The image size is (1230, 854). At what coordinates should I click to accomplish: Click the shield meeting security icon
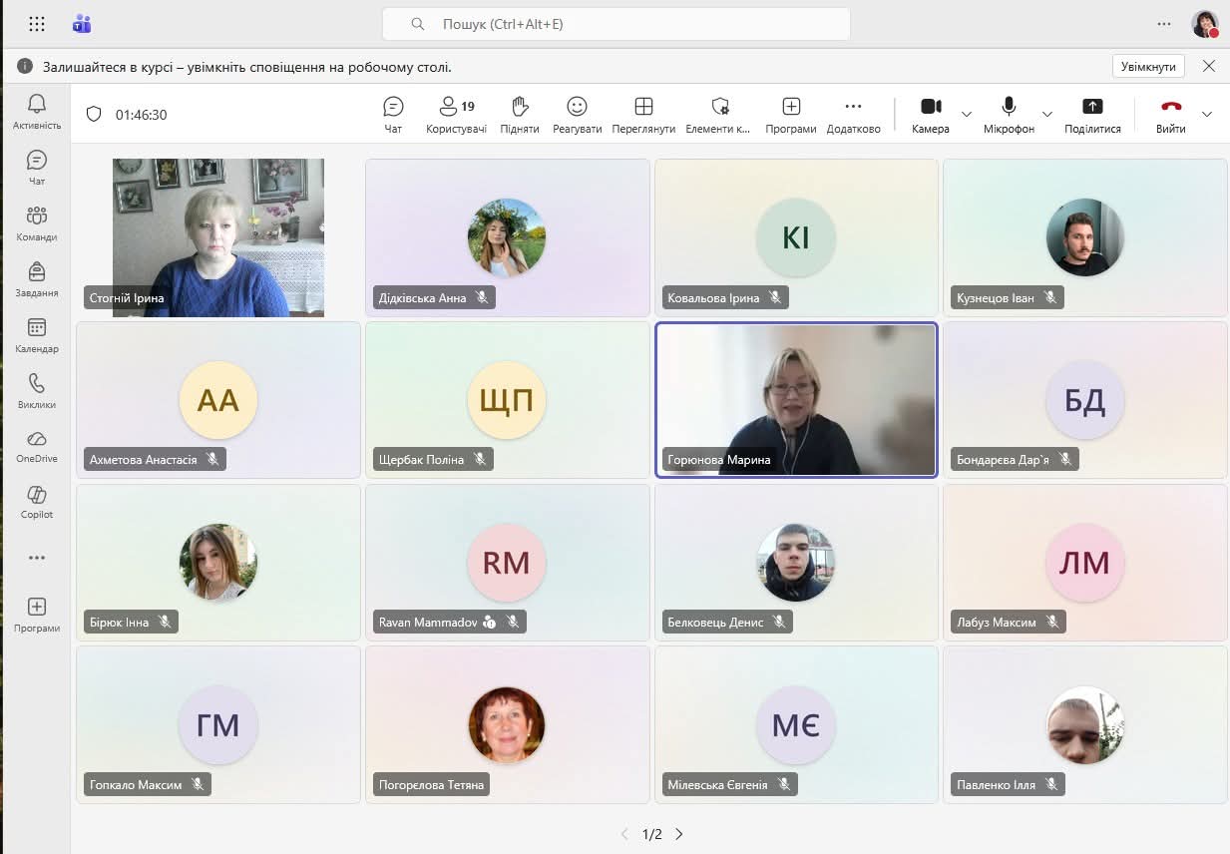click(x=94, y=115)
